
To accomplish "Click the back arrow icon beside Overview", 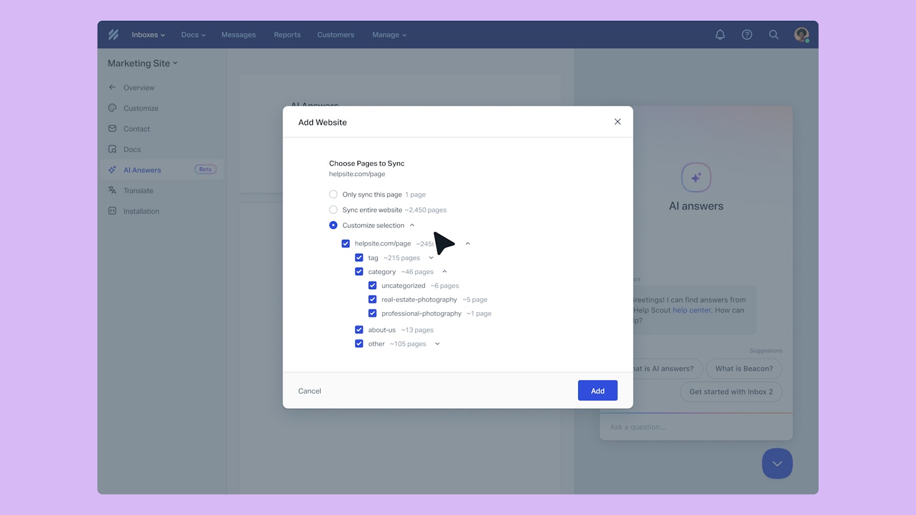I will pyautogui.click(x=112, y=88).
